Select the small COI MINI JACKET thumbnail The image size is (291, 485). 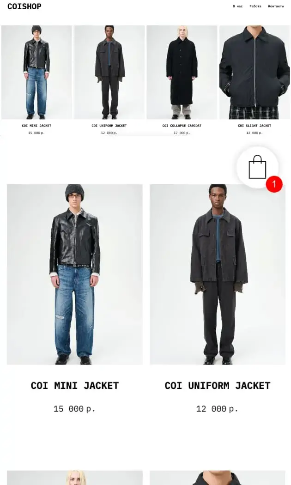tap(36, 72)
